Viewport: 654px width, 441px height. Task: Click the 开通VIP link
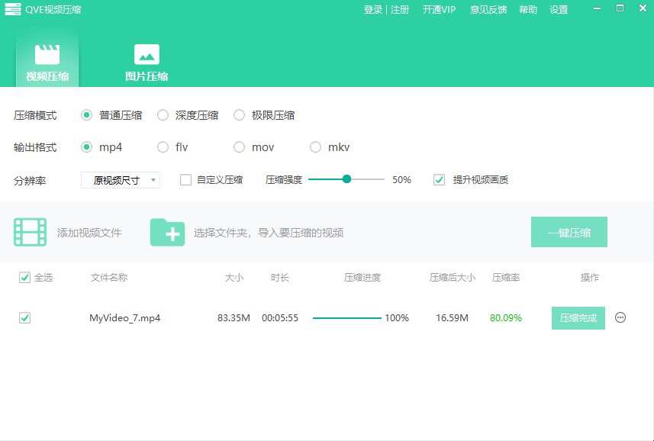439,10
